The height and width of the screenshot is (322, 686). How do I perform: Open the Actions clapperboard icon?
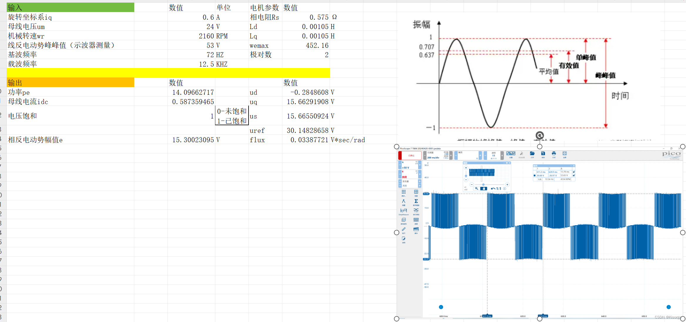[x=416, y=229]
